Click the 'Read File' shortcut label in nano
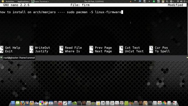This screenshot has width=188, height=106. click(x=73, y=48)
